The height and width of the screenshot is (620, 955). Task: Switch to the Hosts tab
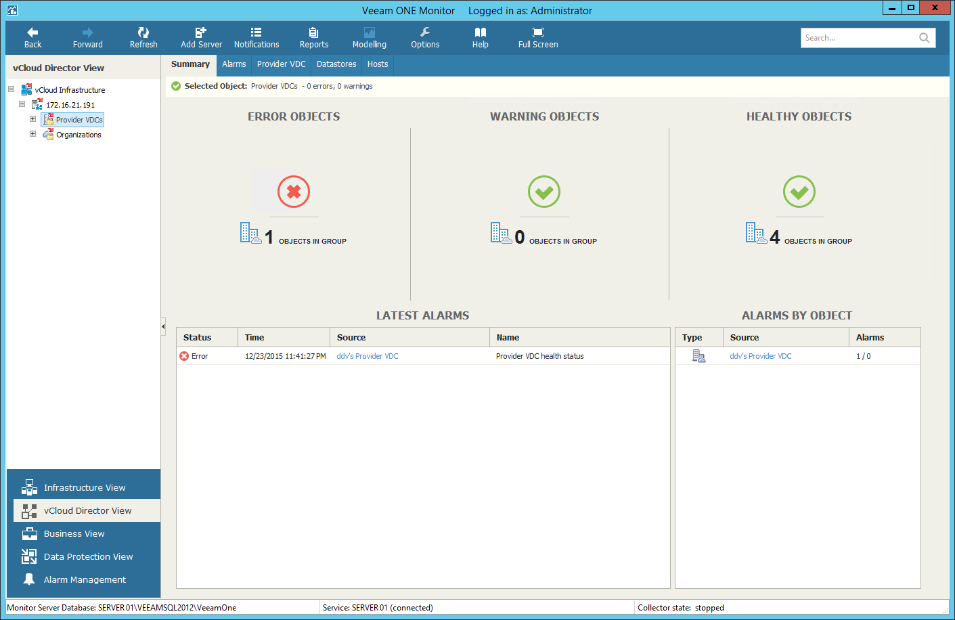coord(378,64)
